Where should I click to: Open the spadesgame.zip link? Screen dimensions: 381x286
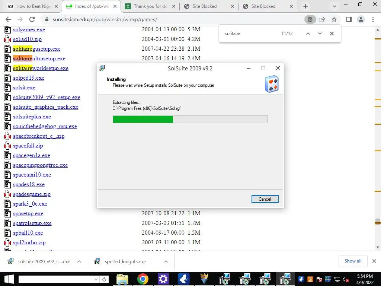(32, 194)
